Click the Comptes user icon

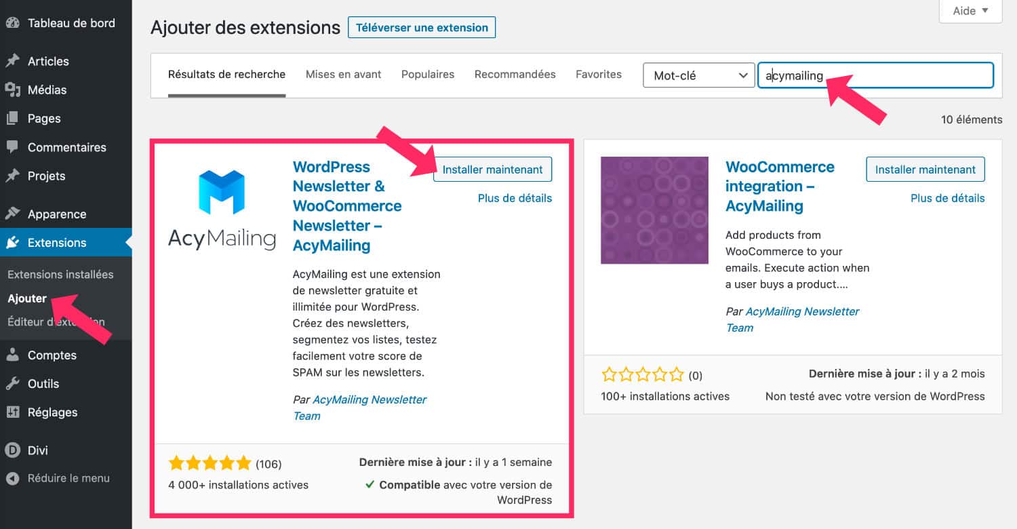[12, 355]
